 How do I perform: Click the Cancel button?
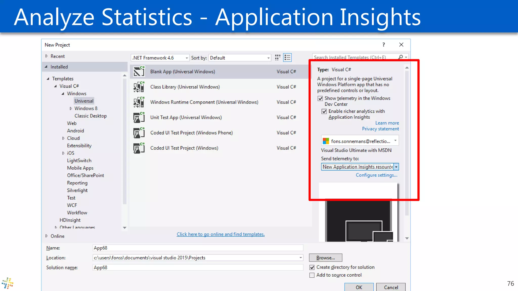(x=391, y=287)
